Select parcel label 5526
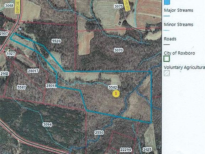Viewport: 205px width, 154px height. pyautogui.click(x=56, y=41)
